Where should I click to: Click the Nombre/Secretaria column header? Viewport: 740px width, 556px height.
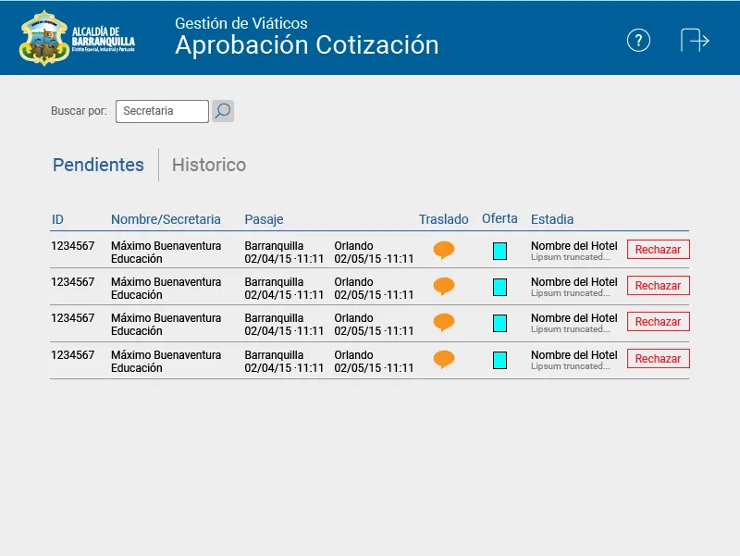[x=166, y=219]
